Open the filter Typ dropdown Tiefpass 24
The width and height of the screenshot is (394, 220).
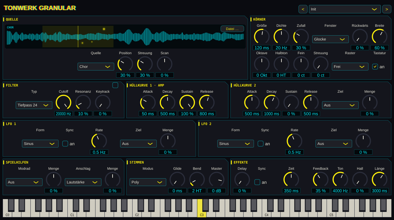tap(34, 105)
